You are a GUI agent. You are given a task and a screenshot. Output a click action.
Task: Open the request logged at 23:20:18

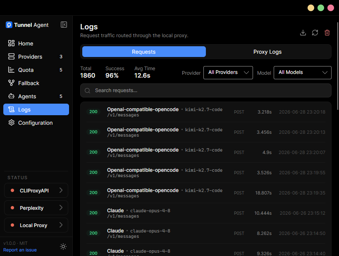tap(206, 112)
